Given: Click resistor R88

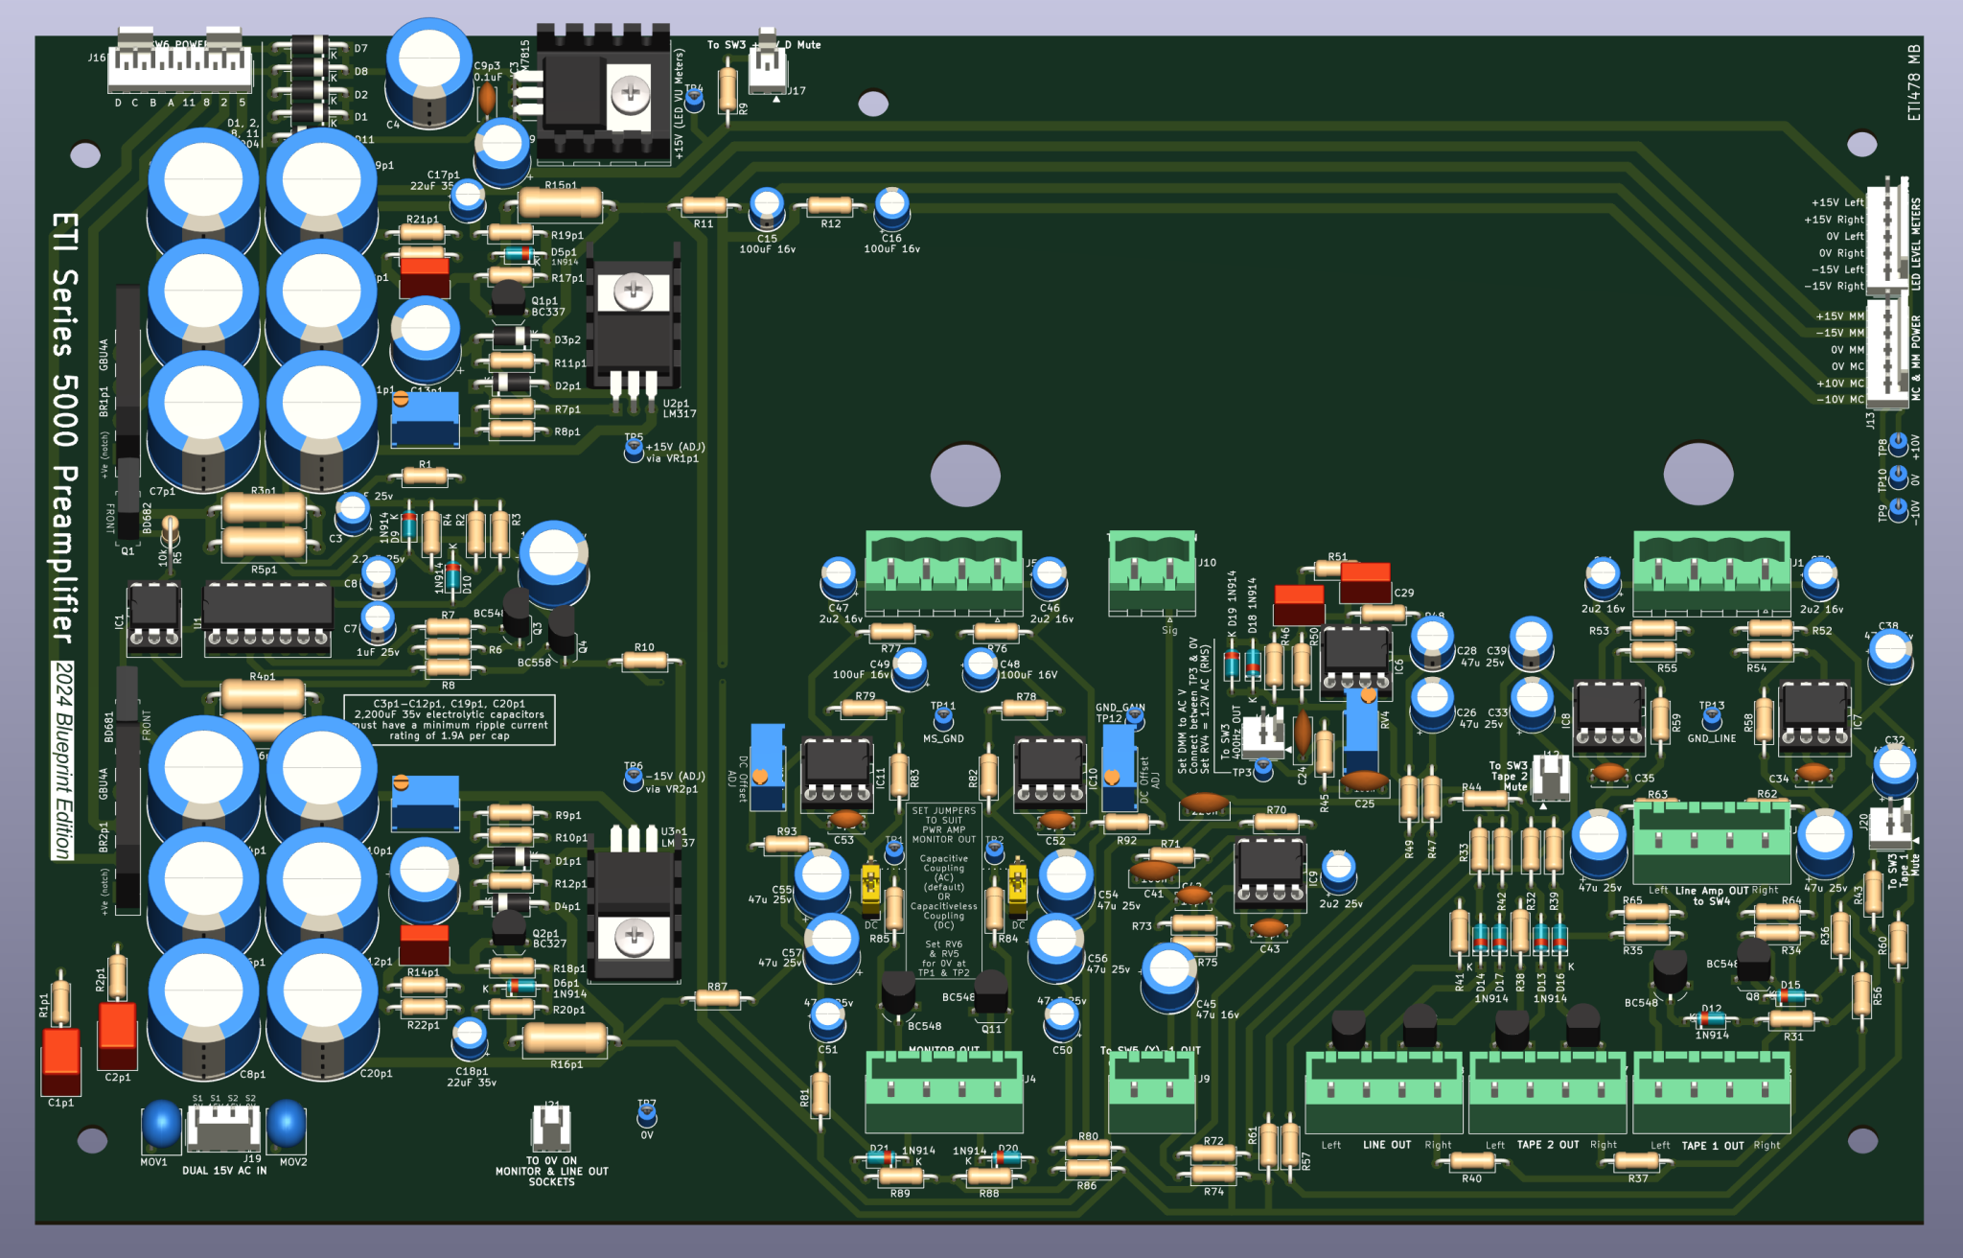Looking at the screenshot, I should tap(988, 1176).
